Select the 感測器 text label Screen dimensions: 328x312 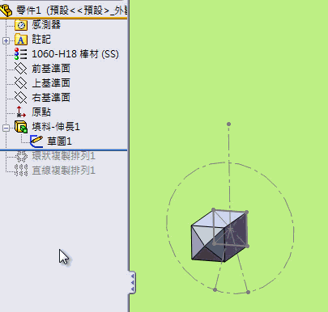click(x=46, y=25)
